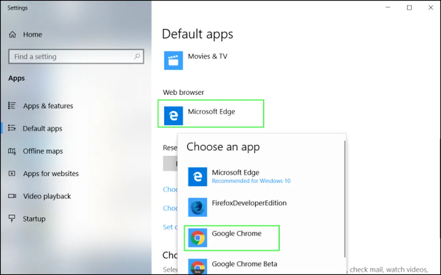Open Startup settings
This screenshot has width=441, height=275.
tap(34, 219)
